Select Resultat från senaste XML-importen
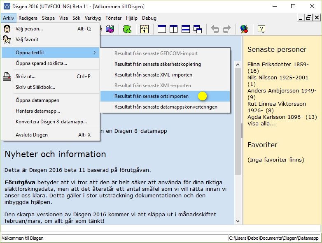The height and width of the screenshot is (243, 322). point(165,75)
